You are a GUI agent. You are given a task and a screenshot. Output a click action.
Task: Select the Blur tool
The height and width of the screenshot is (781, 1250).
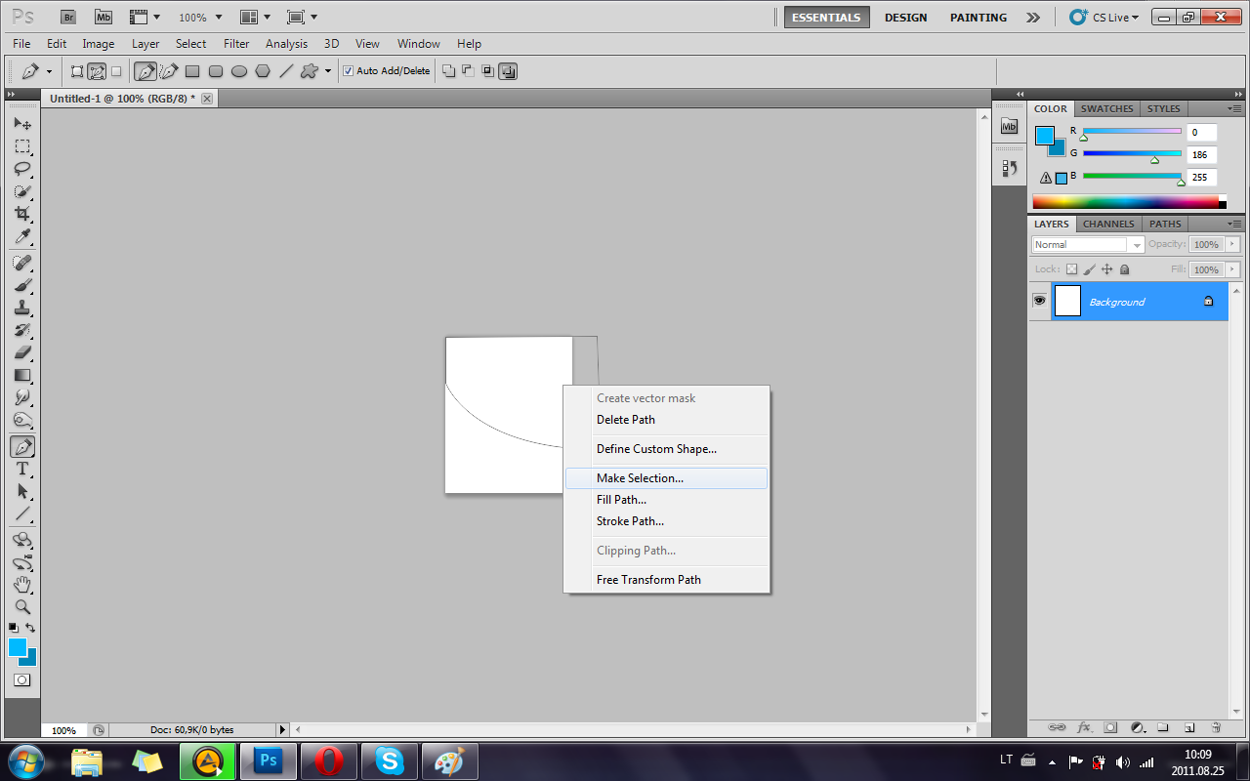coord(22,397)
